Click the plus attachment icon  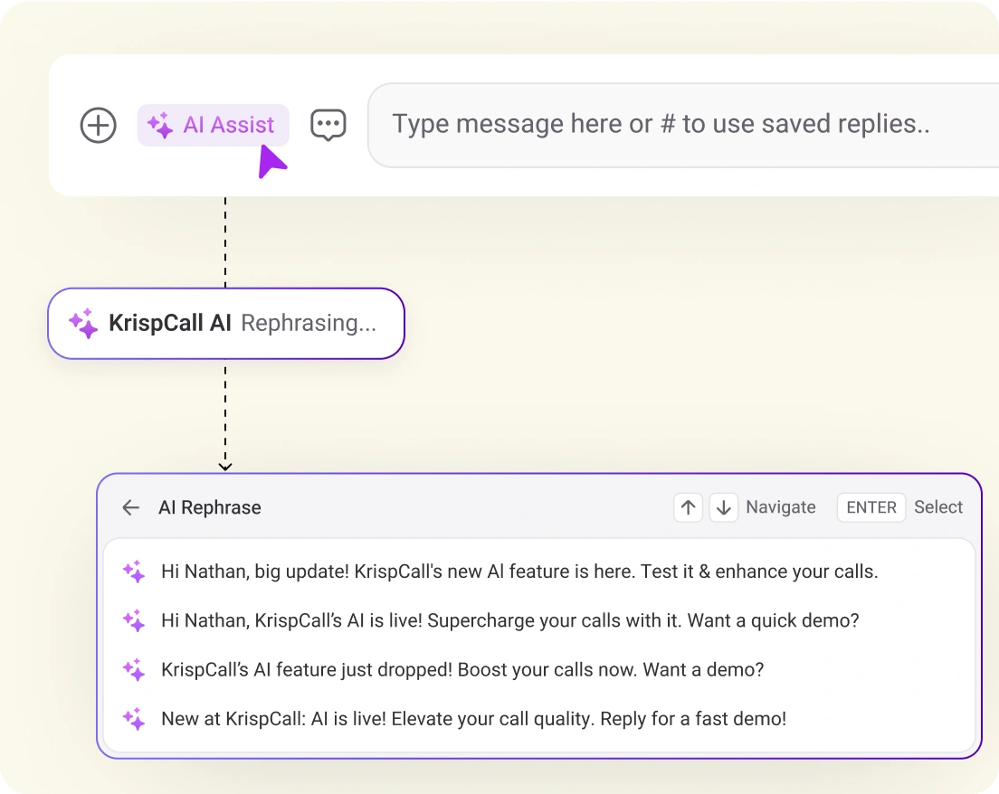[98, 126]
